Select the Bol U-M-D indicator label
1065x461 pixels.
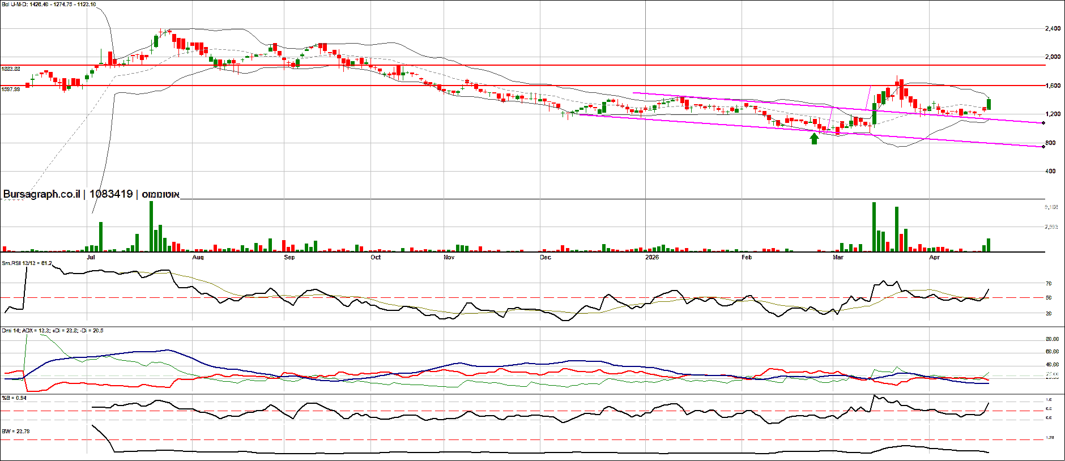coord(49,5)
